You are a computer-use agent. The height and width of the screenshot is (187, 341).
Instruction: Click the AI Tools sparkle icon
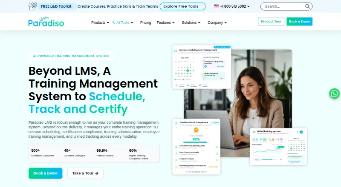pyautogui.click(x=114, y=22)
